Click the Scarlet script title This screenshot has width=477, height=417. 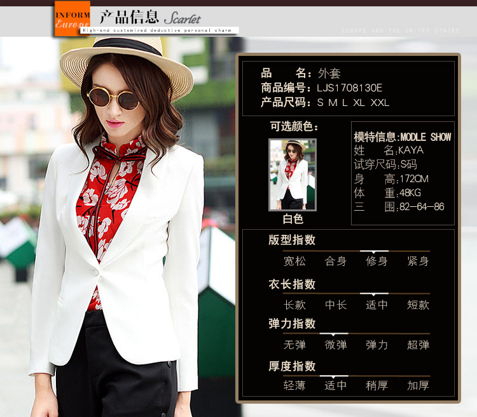pyautogui.click(x=183, y=18)
